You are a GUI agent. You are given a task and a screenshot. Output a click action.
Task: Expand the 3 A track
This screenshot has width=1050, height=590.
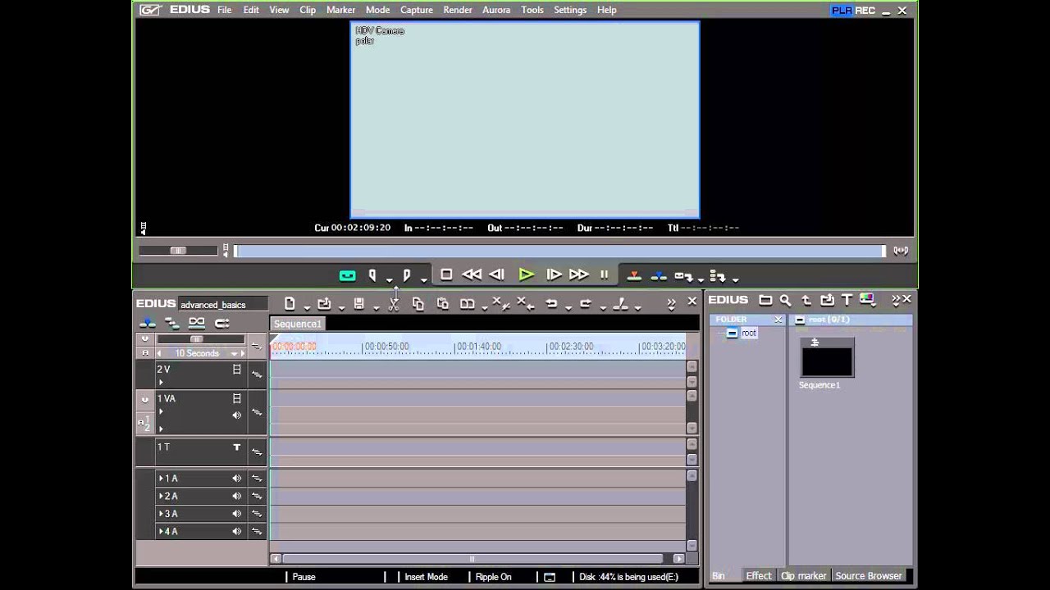[161, 514]
